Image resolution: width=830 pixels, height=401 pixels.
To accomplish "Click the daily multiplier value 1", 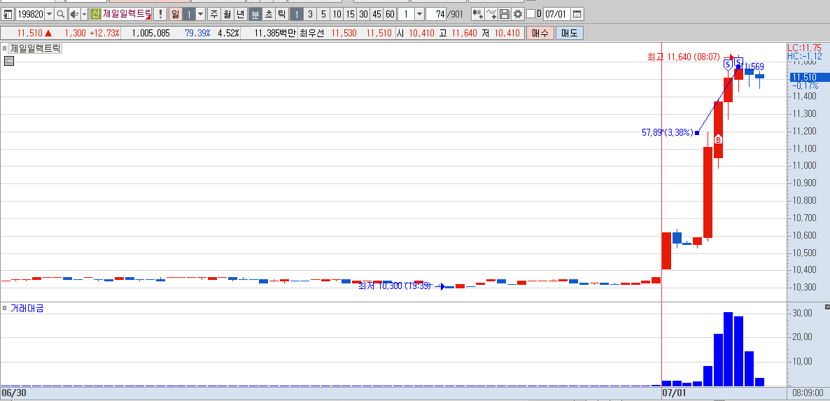I will [189, 14].
